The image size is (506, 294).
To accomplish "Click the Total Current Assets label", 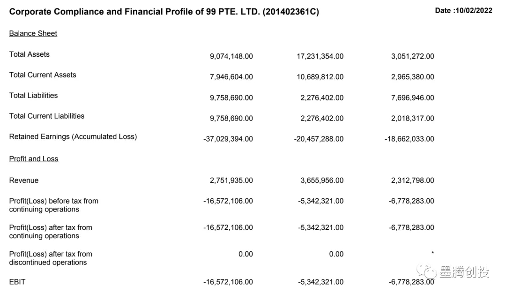I will tap(43, 75).
